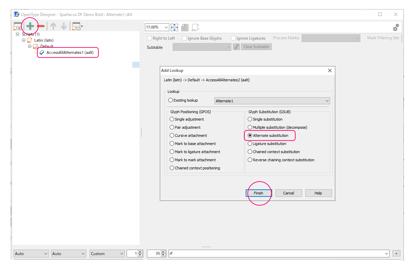Image resolution: width=414 pixels, height=271 pixels.
Task: Click the preview text field containing rf
Action: click(x=278, y=253)
